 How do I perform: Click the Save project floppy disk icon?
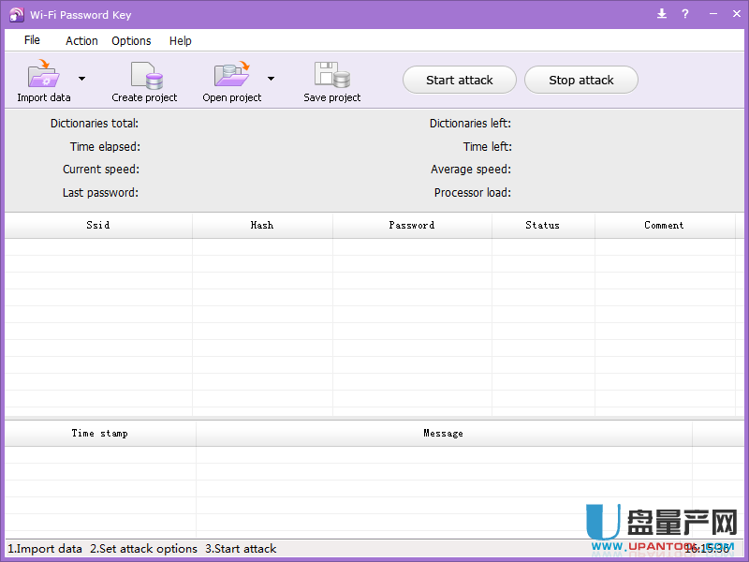point(331,75)
